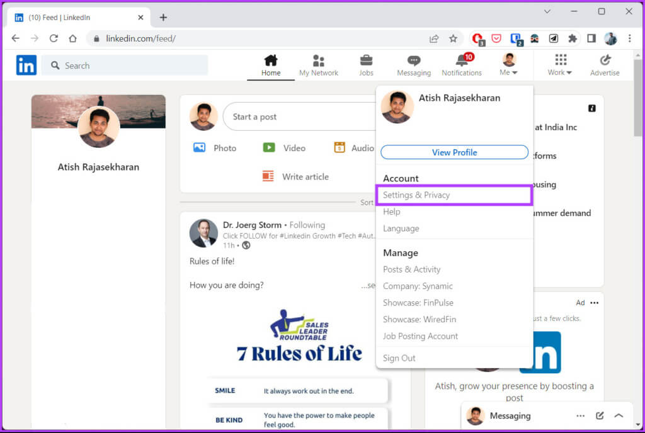Bookmark this page with the star icon
Screen dimensions: 645x433
pyautogui.click(x=453, y=38)
